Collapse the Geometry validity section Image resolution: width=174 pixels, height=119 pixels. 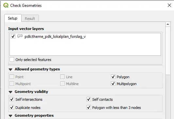(10, 92)
